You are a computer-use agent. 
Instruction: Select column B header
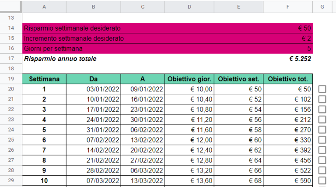pos(94,7)
